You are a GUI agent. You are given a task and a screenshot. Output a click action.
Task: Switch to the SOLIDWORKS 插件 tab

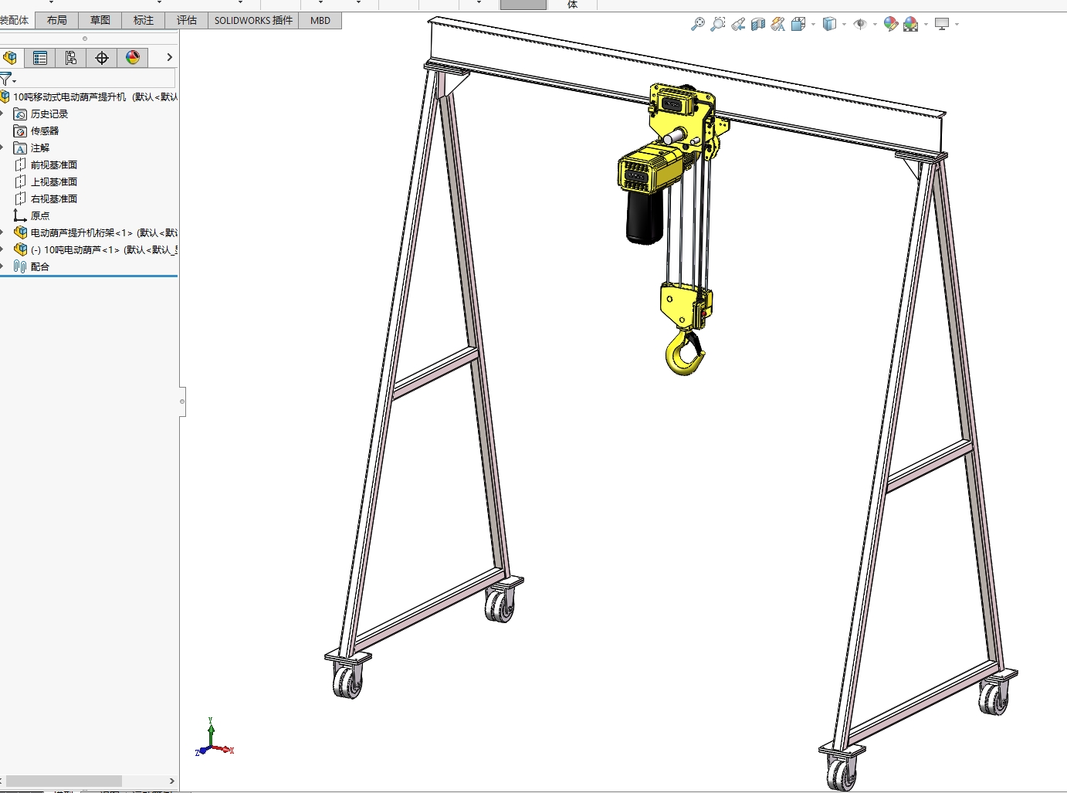click(x=254, y=21)
